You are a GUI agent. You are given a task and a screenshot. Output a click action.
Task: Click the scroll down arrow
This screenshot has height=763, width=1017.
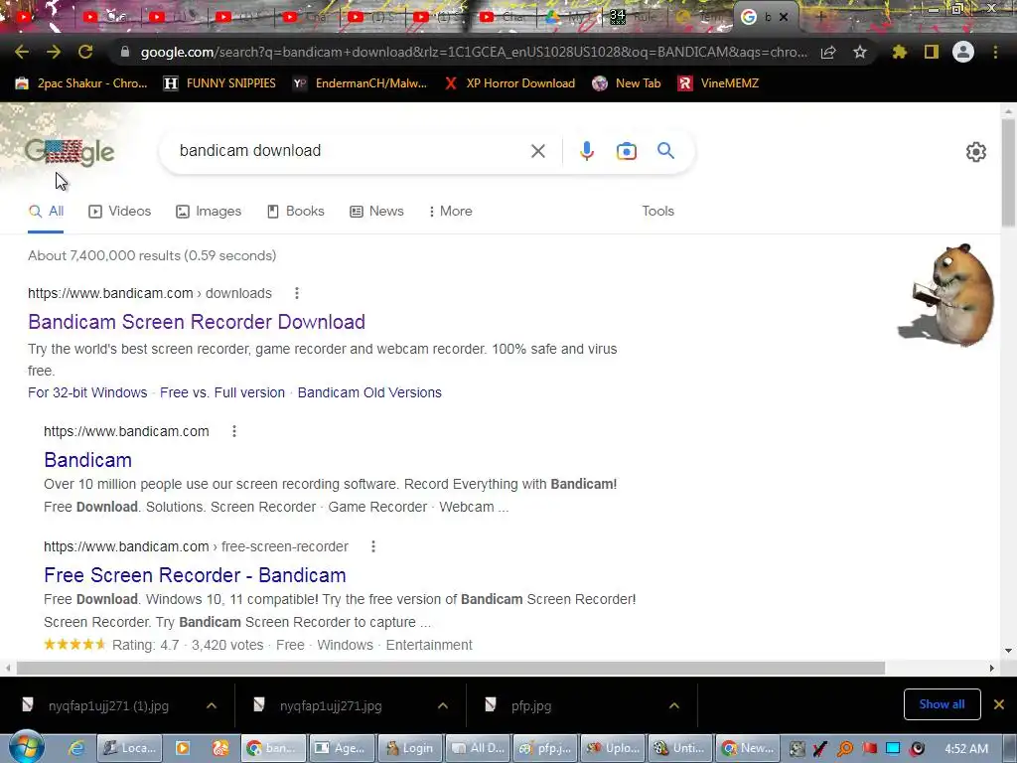coord(1008,651)
